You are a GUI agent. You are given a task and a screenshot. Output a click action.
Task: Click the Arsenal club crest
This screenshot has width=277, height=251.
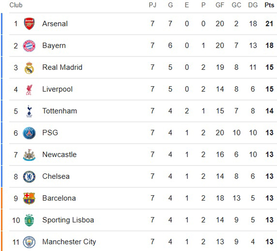(29, 24)
